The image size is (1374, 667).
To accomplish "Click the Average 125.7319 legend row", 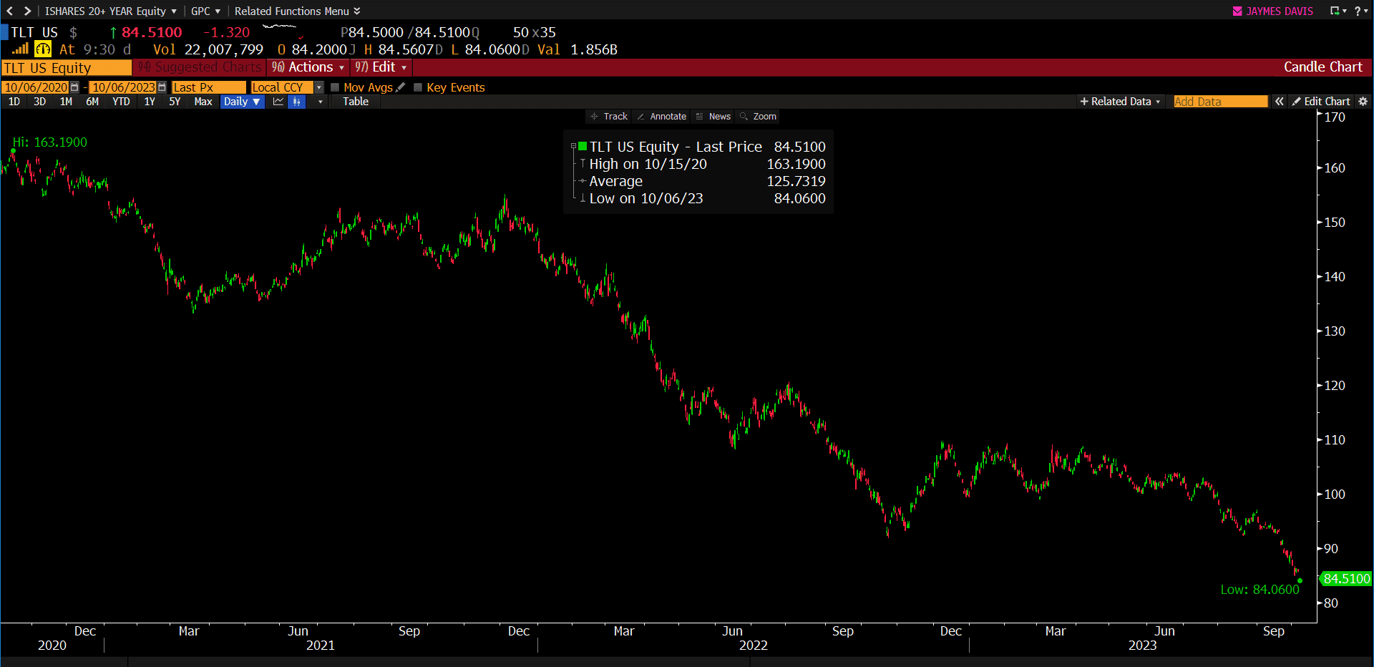I will click(701, 181).
